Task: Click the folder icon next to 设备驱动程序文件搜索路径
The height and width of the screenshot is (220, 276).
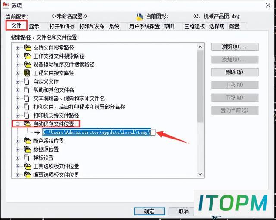Action: pyautogui.click(x=28, y=65)
